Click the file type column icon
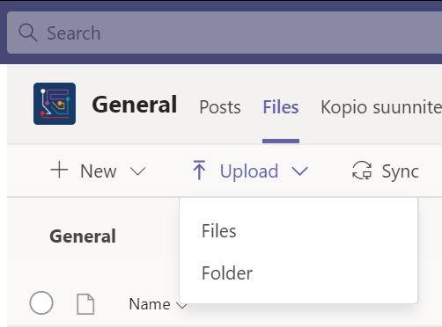Viewport: 442px width, 327px height. (85, 304)
